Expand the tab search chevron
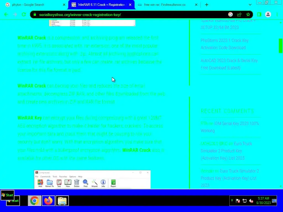 250,5
